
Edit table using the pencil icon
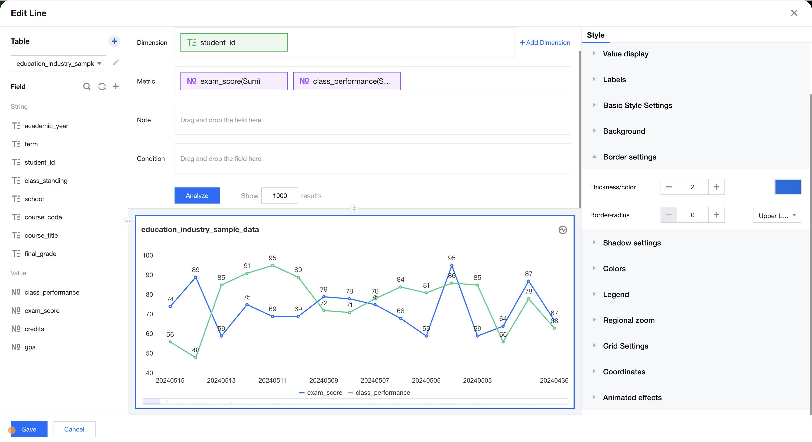point(116,62)
